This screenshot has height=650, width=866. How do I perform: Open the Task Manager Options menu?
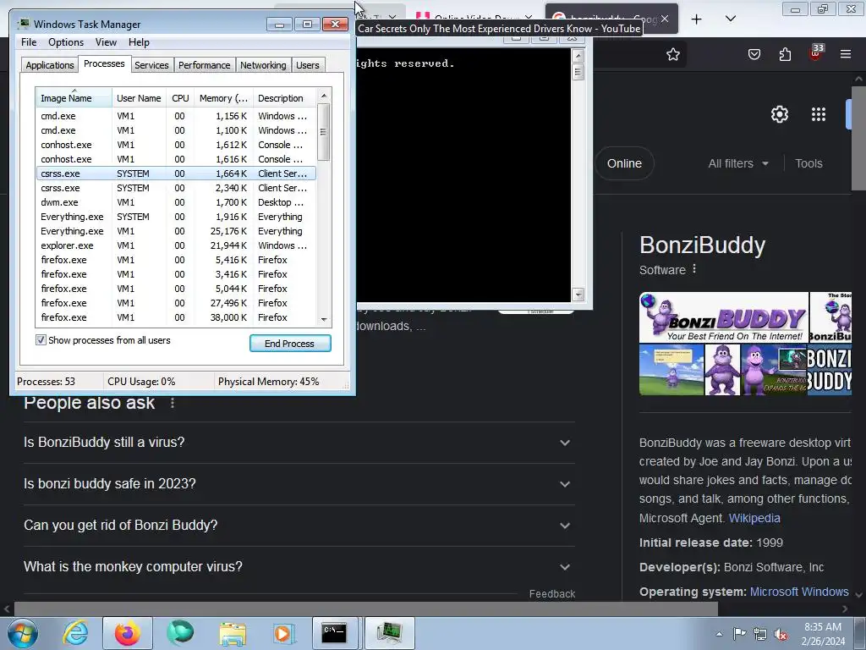[66, 42]
